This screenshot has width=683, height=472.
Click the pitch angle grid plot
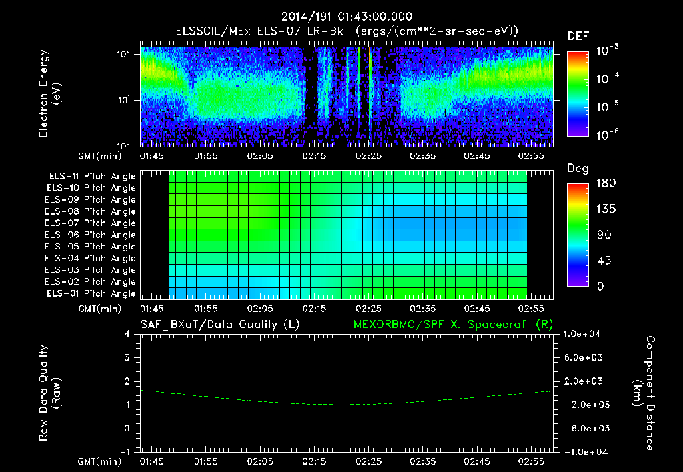pos(347,235)
